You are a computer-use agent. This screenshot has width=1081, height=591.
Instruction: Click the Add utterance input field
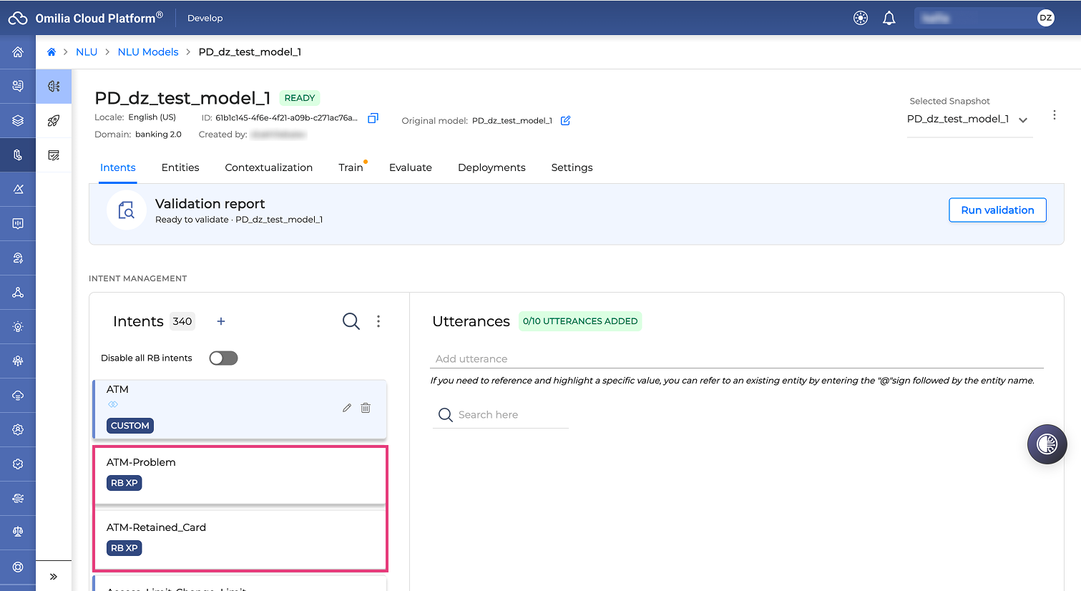click(738, 359)
